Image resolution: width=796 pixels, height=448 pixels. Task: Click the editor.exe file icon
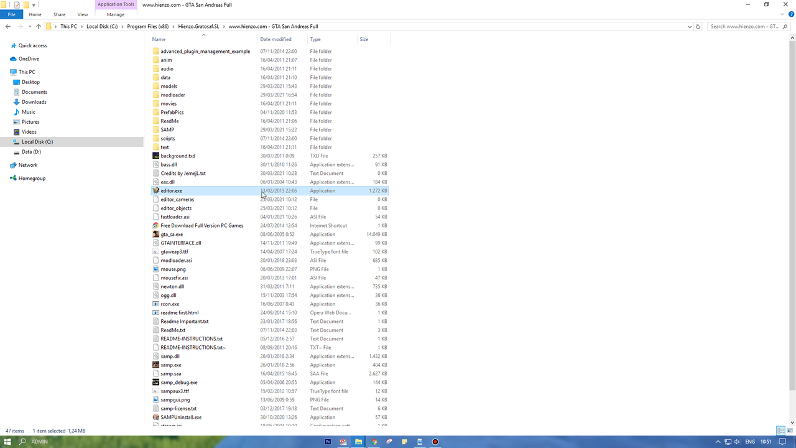click(x=156, y=191)
